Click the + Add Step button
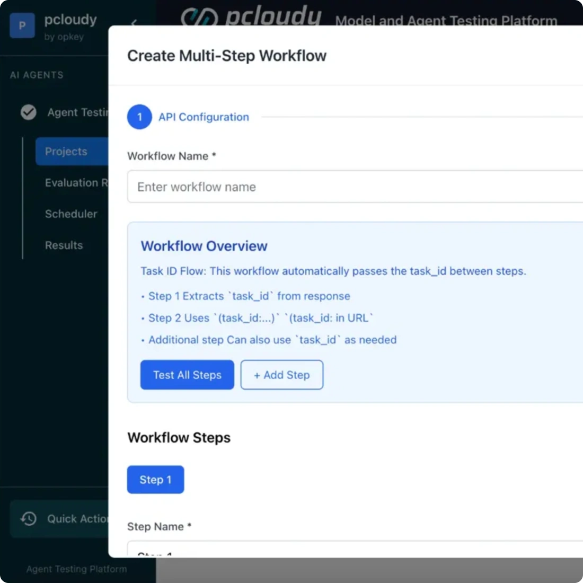 [281, 375]
